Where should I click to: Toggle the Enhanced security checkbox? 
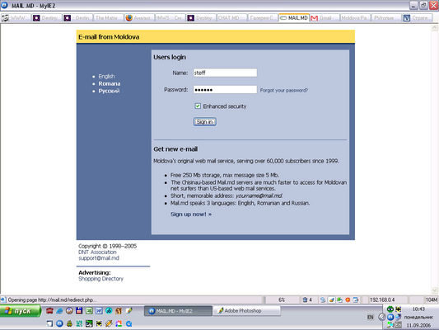pyautogui.click(x=198, y=106)
